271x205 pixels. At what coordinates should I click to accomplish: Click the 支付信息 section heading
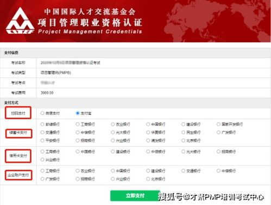pos(11,53)
